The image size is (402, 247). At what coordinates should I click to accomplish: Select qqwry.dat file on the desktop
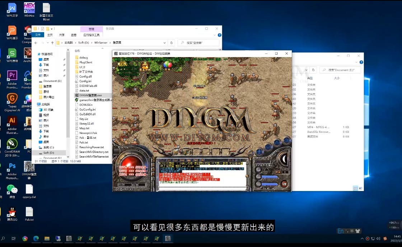(29, 191)
